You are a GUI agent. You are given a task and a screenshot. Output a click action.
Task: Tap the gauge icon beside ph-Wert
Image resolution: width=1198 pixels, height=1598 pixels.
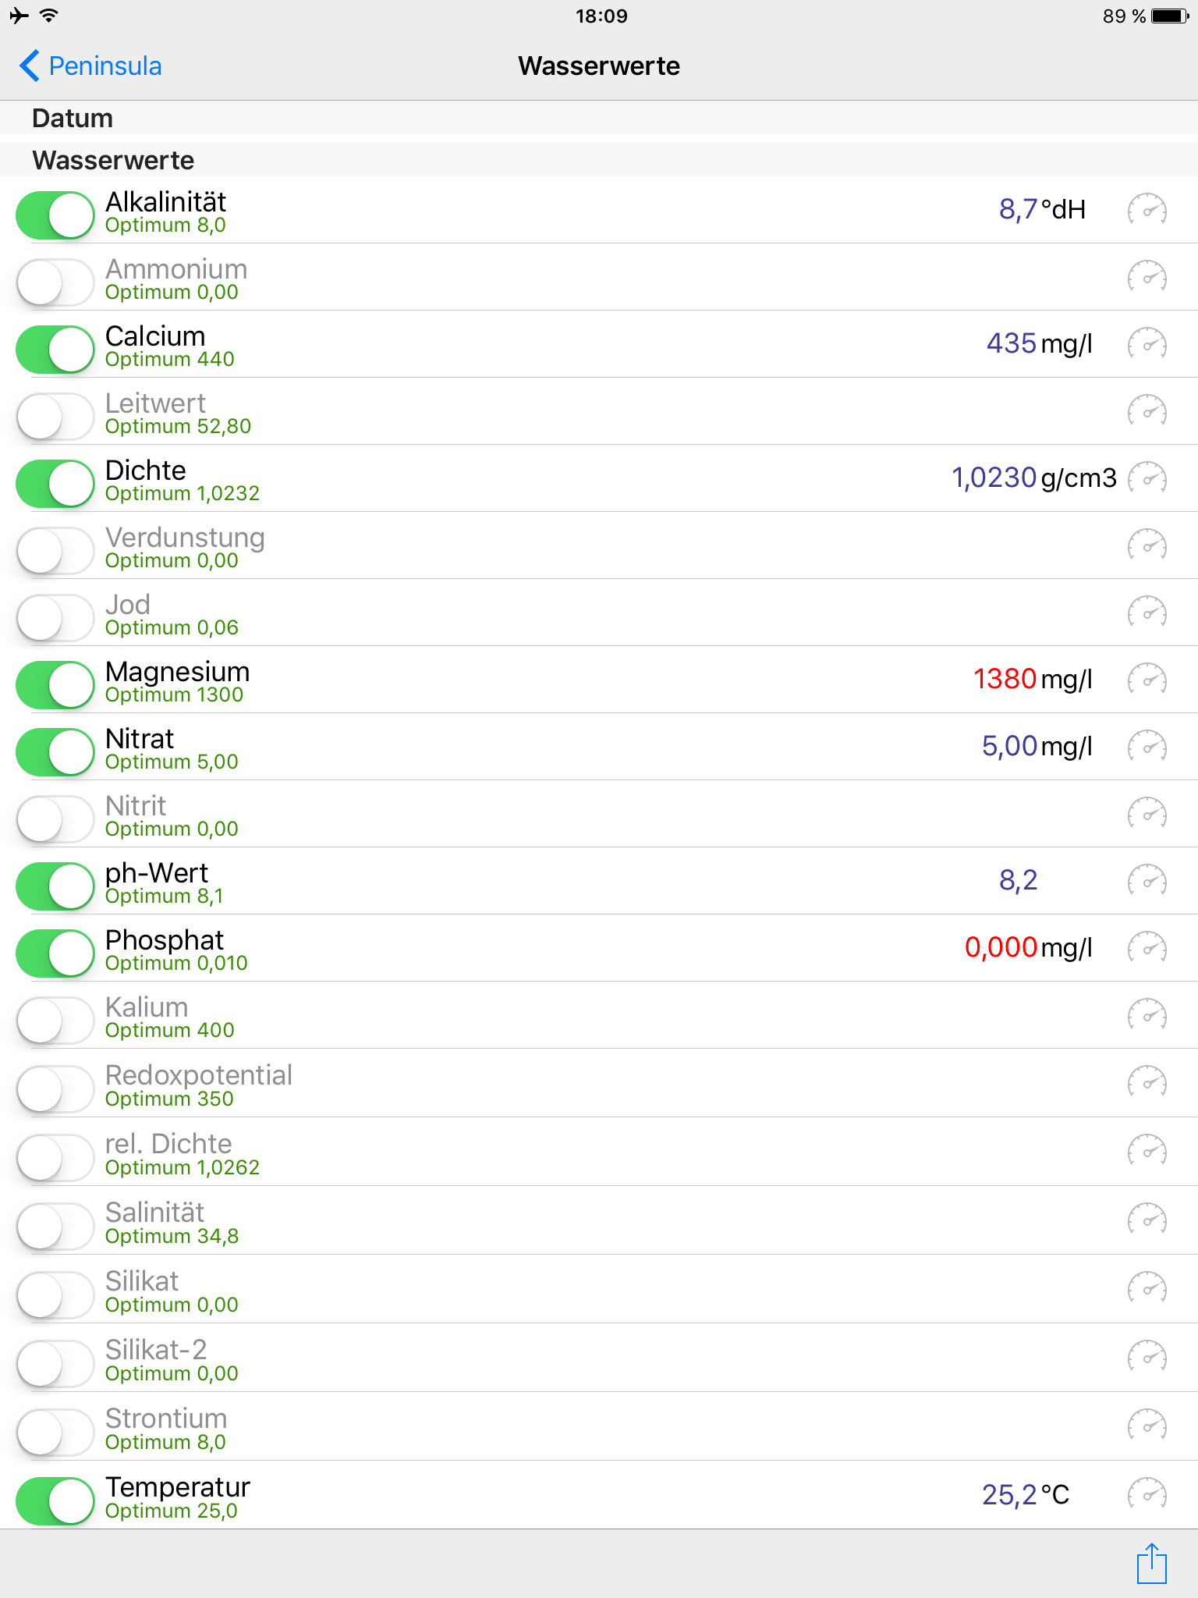pos(1147,881)
